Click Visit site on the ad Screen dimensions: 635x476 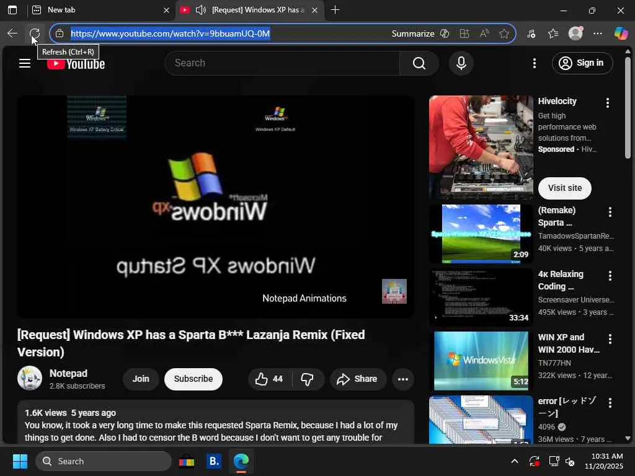point(564,188)
